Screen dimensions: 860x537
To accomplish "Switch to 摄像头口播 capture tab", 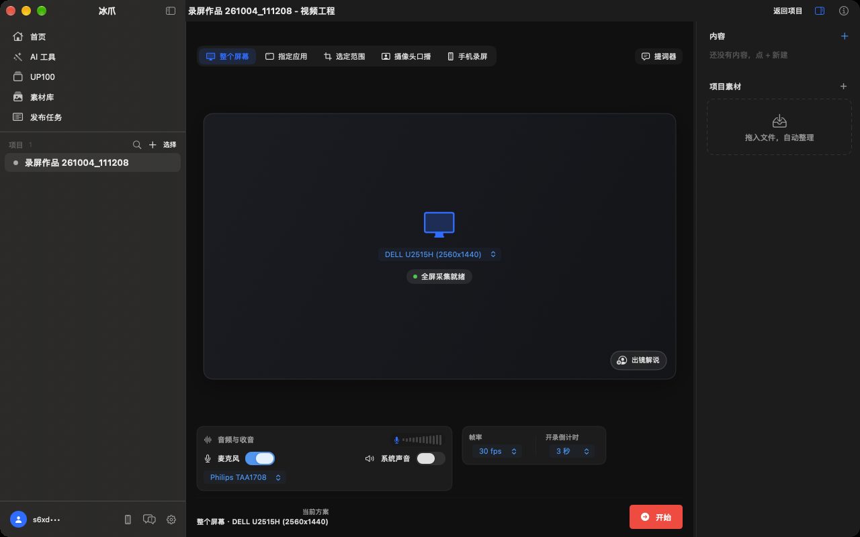I will 406,56.
